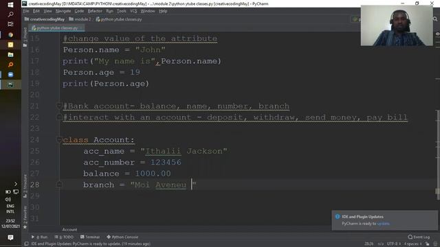Click the inspection eye icon at editor top-right
This screenshot has width=440, height=247.
(437, 34)
